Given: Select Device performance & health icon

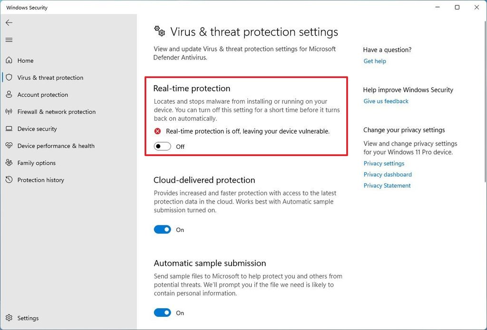Looking at the screenshot, I should coord(9,146).
